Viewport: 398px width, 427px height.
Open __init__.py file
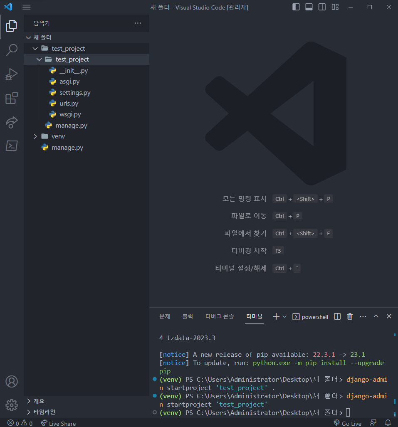[87, 71]
